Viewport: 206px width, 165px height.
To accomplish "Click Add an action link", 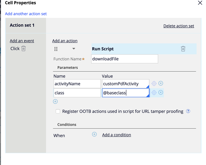I will (x=65, y=41).
